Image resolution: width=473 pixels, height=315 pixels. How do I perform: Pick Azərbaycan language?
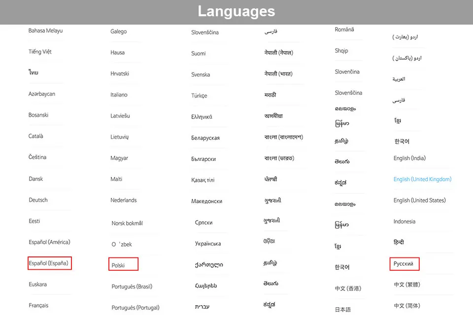41,94
